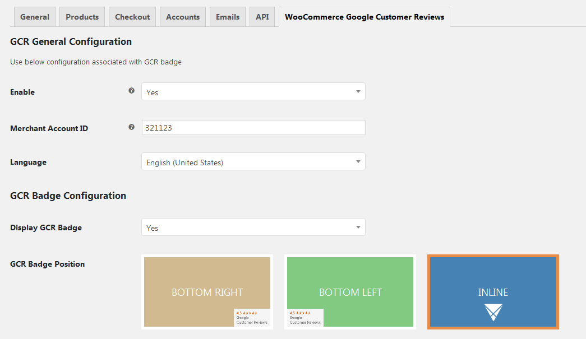Click the help icon beside Merchant Account ID
Viewport: 586px width, 339px height.
click(131, 127)
